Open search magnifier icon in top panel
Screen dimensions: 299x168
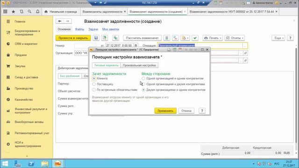tap(29, 12)
